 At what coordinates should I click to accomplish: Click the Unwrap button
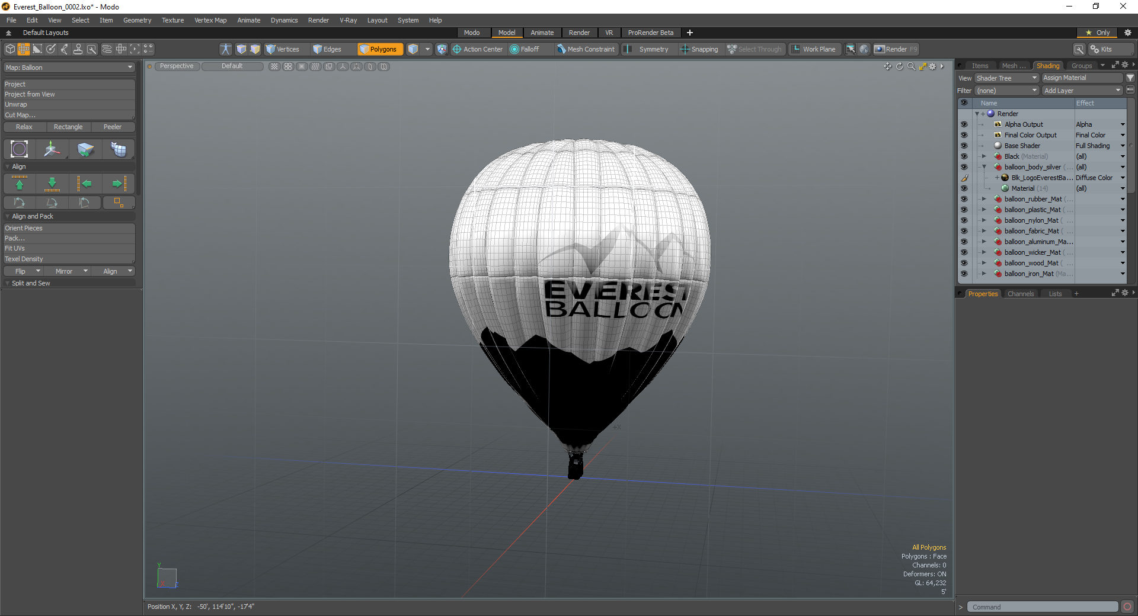[x=69, y=104]
